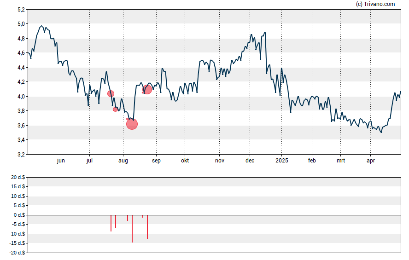Click the '2025' year label
The width and height of the screenshot is (409, 260).
(x=282, y=161)
